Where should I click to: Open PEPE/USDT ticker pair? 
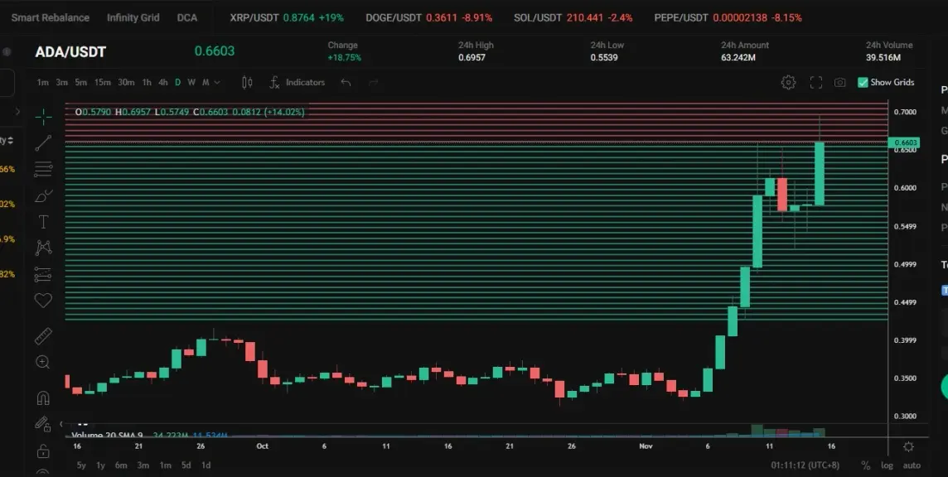coord(728,17)
